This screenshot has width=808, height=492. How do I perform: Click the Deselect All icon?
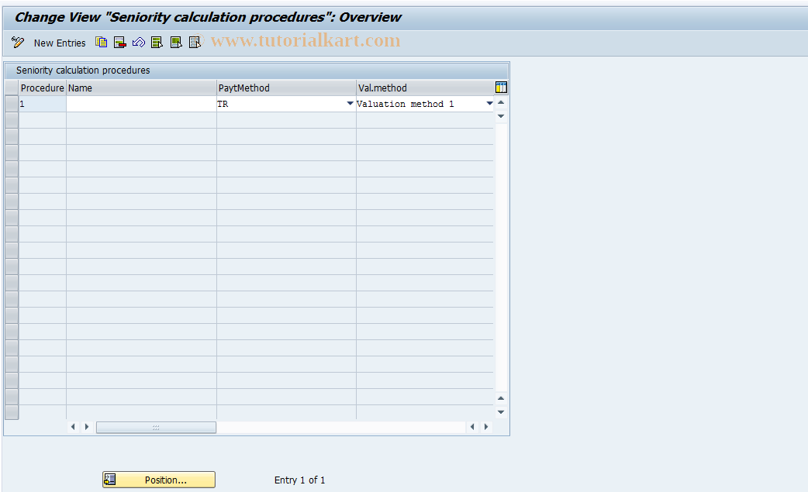pos(195,42)
